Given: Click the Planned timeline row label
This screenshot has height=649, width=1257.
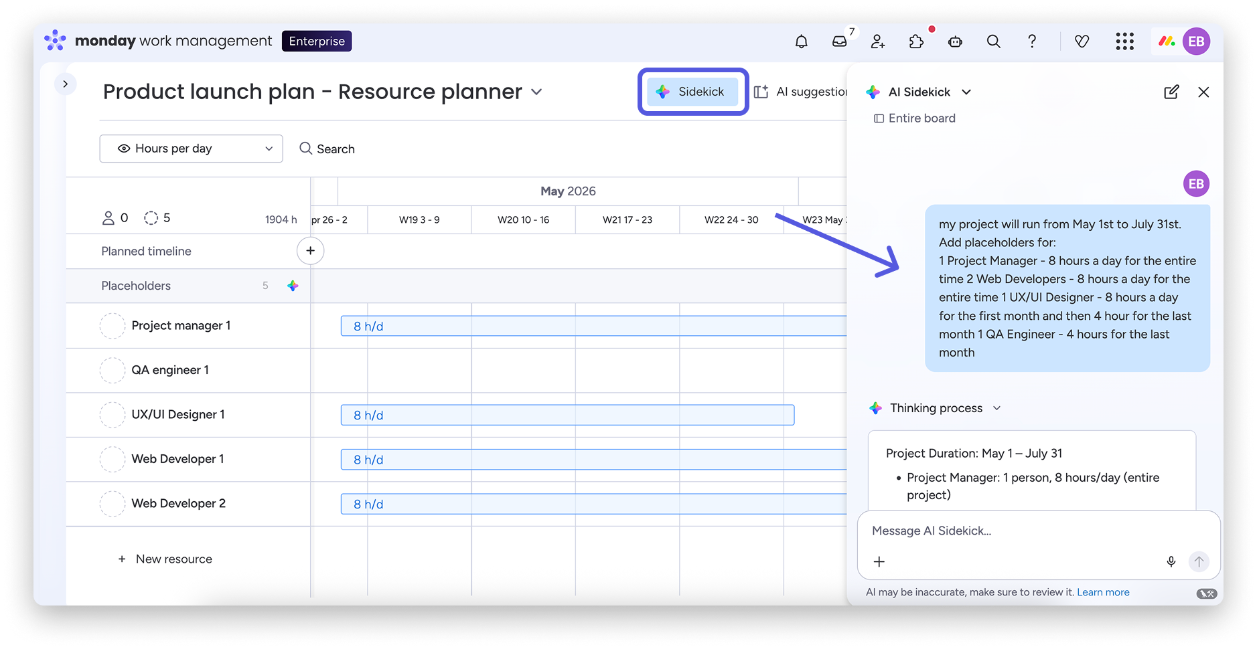Looking at the screenshot, I should pos(146,251).
